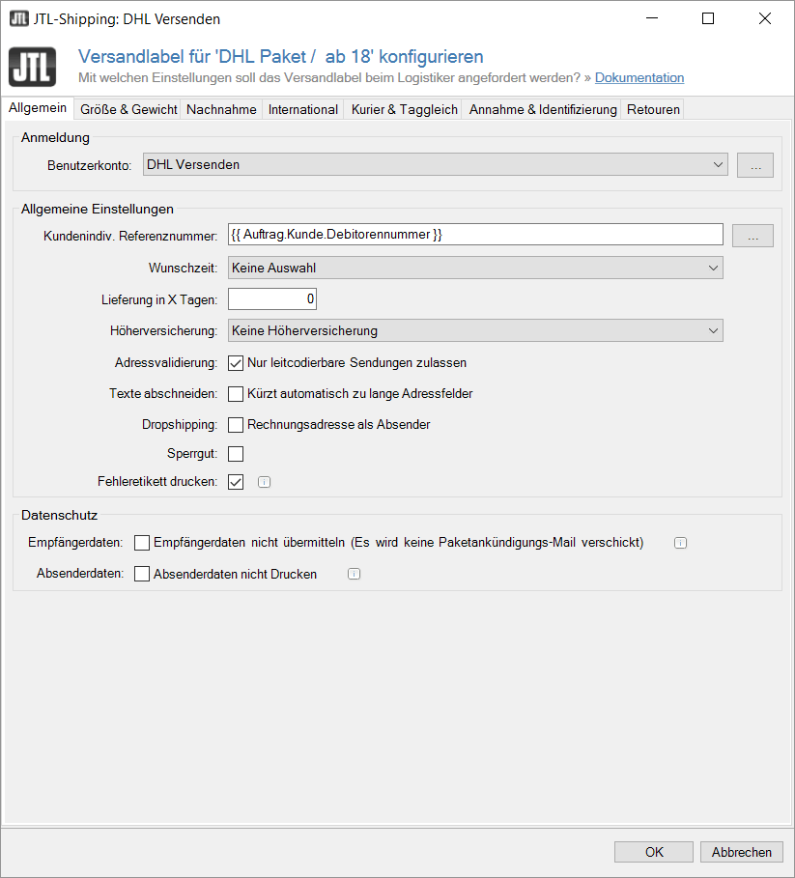795x878 pixels.
Task: Enable Rechnungsadresse als Absender checkbox
Action: click(x=236, y=424)
